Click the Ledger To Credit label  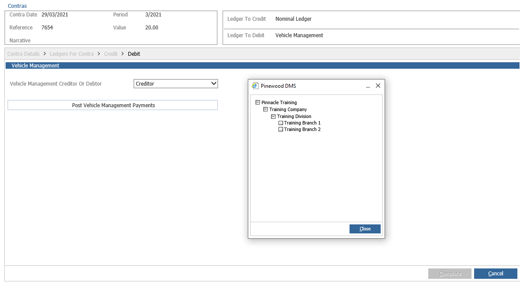pos(247,19)
